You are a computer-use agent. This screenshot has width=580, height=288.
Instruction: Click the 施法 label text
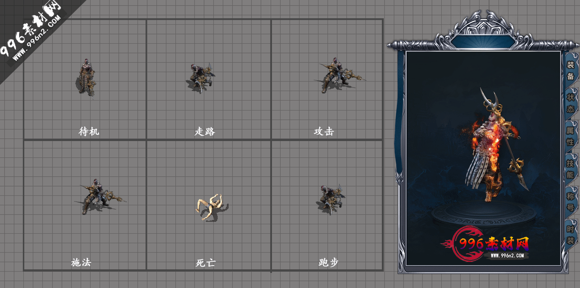pyautogui.click(x=81, y=262)
